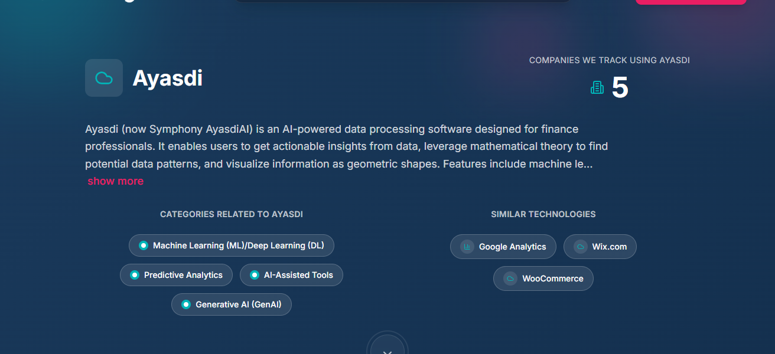Select the Generative AI (GenAI) radio dot
The height and width of the screenshot is (354, 775).
click(186, 304)
